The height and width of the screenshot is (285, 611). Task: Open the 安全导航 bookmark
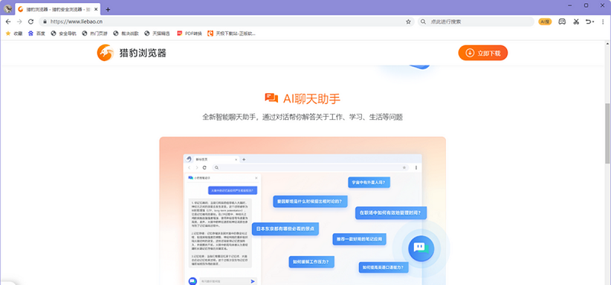pos(63,34)
